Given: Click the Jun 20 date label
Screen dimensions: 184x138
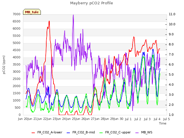Looking at the screenshot, I should [23, 119].
